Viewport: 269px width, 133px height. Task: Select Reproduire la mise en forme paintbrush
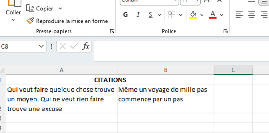(30, 21)
